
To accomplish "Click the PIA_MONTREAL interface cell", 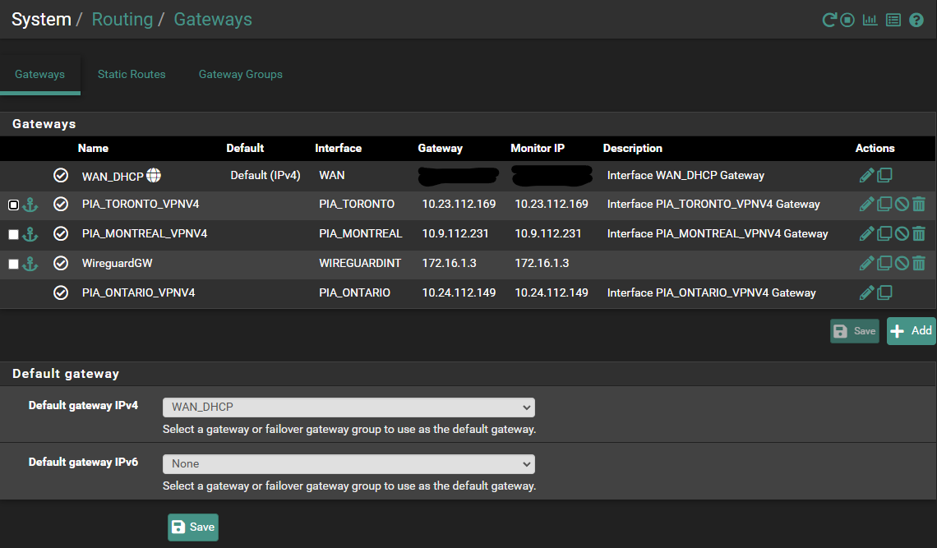I will pos(360,233).
